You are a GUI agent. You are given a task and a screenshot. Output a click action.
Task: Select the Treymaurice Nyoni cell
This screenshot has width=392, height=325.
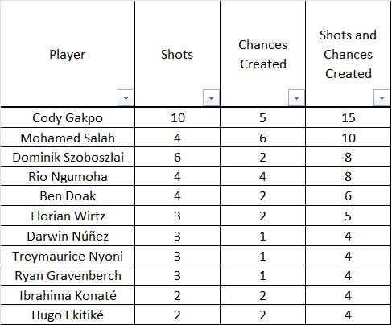tap(67, 256)
